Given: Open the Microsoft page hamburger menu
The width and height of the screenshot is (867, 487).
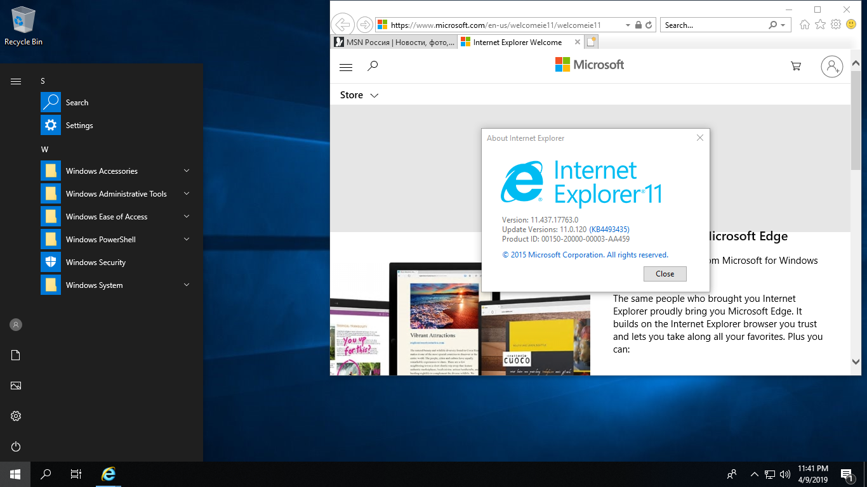Looking at the screenshot, I should point(346,67).
